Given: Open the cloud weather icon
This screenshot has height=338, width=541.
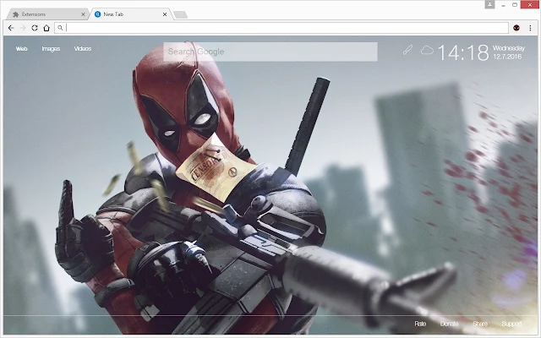Looking at the screenshot, I should point(427,51).
